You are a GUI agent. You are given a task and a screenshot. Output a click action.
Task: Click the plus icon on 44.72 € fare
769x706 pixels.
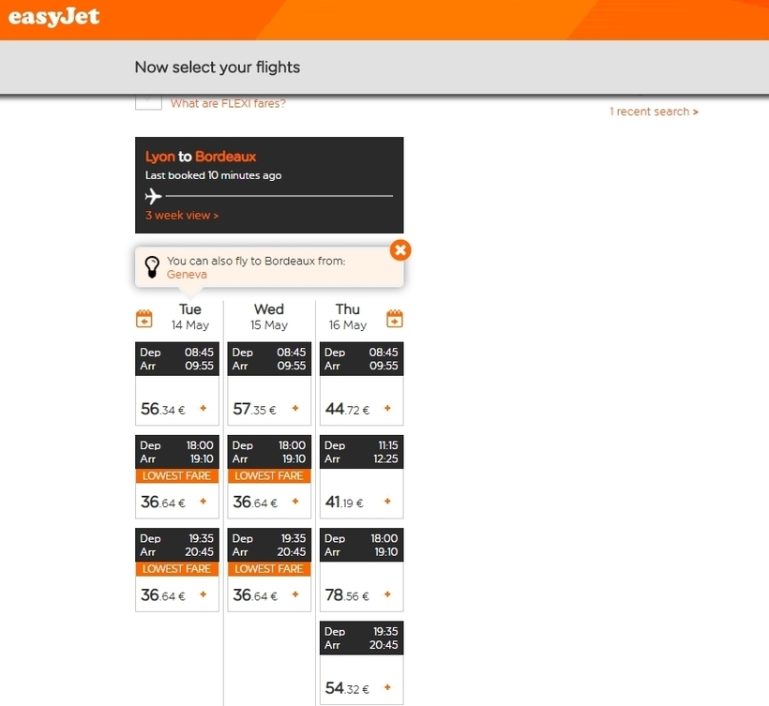click(387, 408)
